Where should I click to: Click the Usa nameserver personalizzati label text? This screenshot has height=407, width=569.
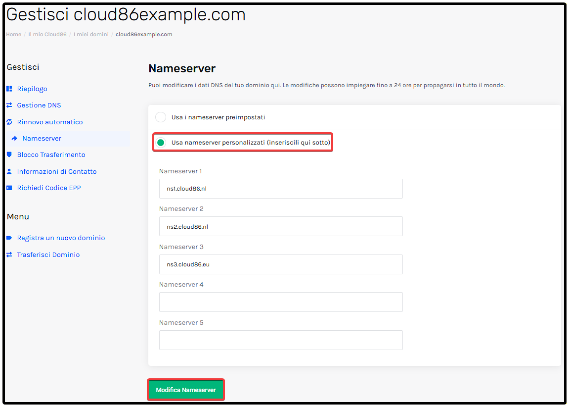pos(251,143)
